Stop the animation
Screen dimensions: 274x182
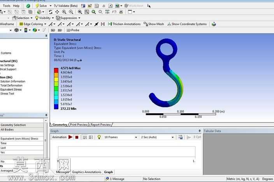click(x=77, y=137)
